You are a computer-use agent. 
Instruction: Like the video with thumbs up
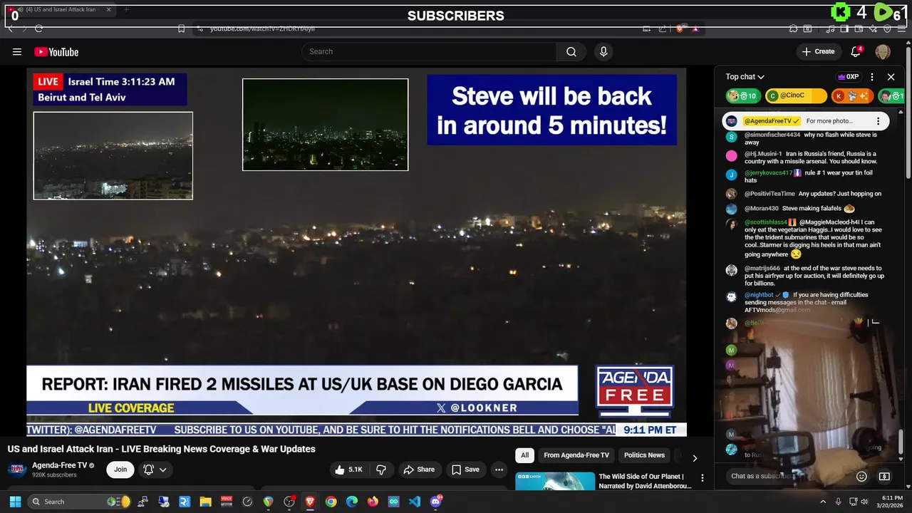click(x=348, y=470)
